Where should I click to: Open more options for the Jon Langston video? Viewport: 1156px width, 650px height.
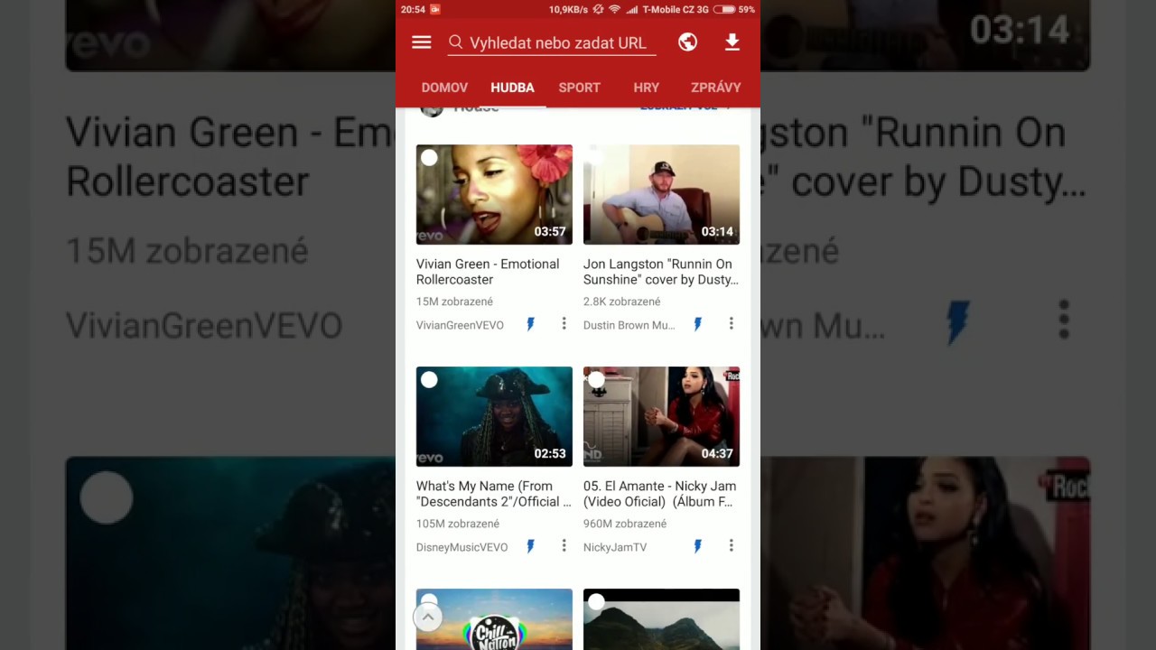pyautogui.click(x=731, y=323)
